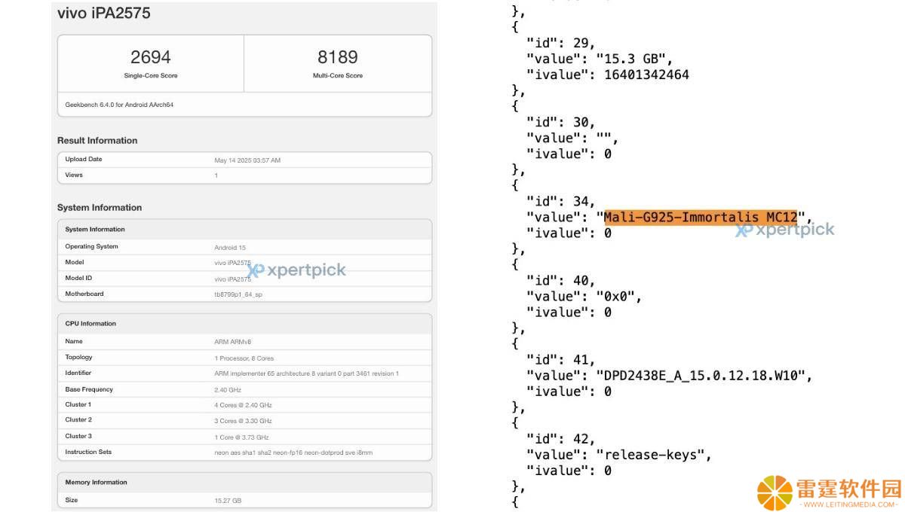Select the ivalue number 16401342464

646,75
